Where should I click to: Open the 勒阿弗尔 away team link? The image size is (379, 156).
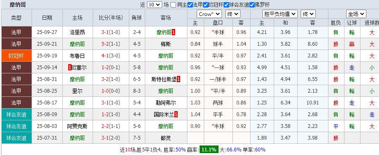coord(166,103)
